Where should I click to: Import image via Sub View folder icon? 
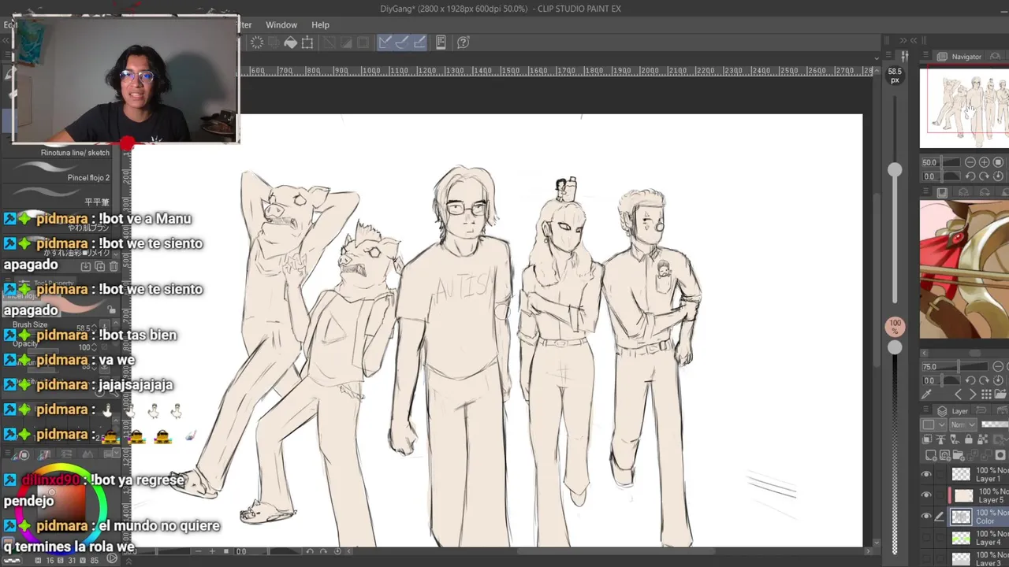tap(1000, 394)
